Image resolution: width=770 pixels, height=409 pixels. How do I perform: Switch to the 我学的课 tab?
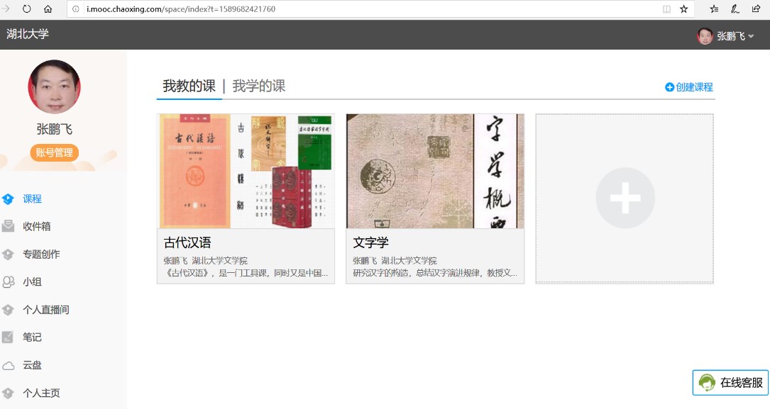258,86
